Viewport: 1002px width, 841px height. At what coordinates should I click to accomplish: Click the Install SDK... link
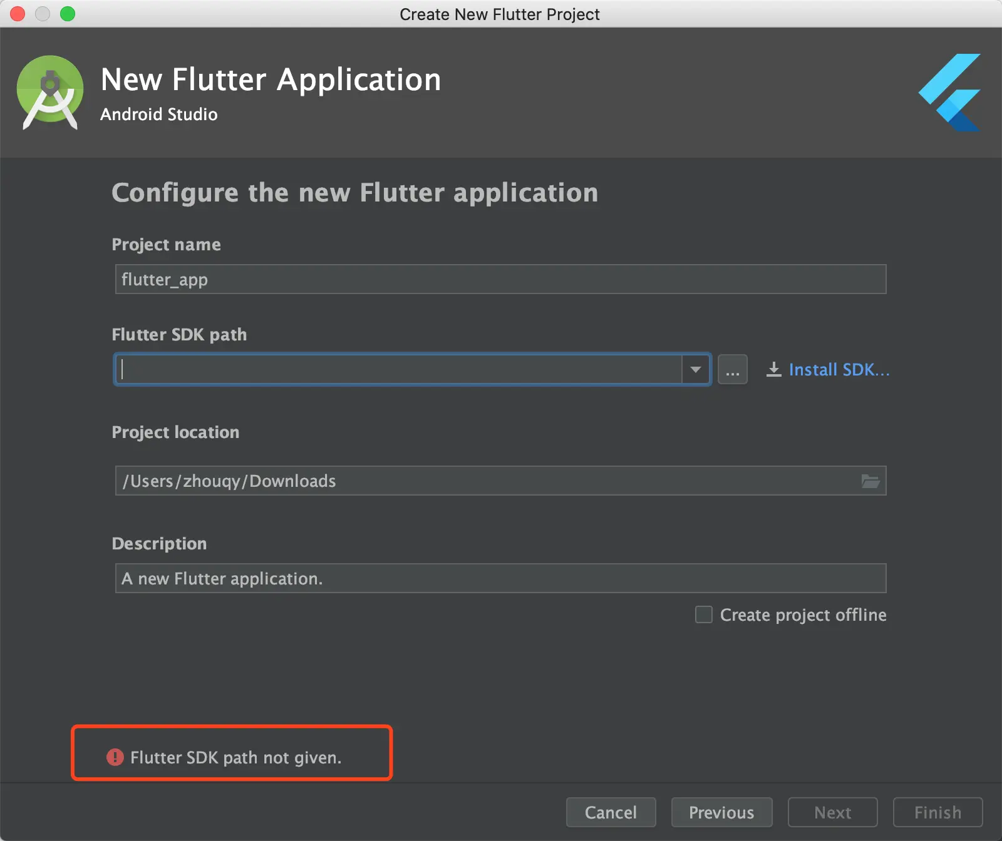(x=839, y=370)
